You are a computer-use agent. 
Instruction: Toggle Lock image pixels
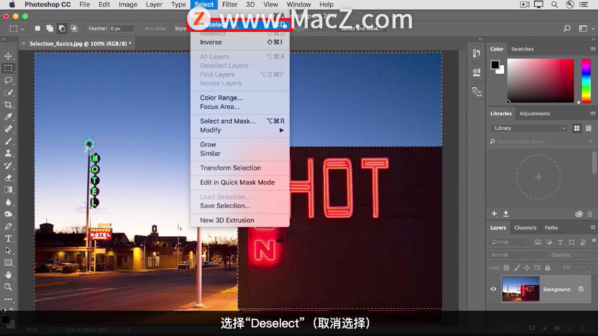point(517,268)
